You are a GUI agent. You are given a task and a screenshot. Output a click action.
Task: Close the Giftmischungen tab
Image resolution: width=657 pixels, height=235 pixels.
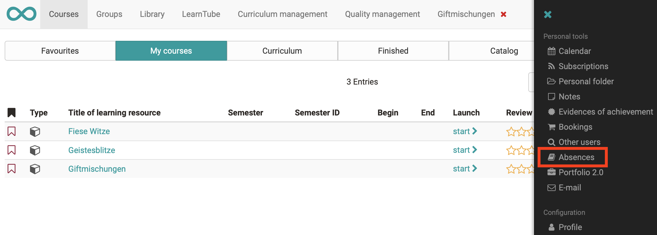pyautogui.click(x=503, y=14)
